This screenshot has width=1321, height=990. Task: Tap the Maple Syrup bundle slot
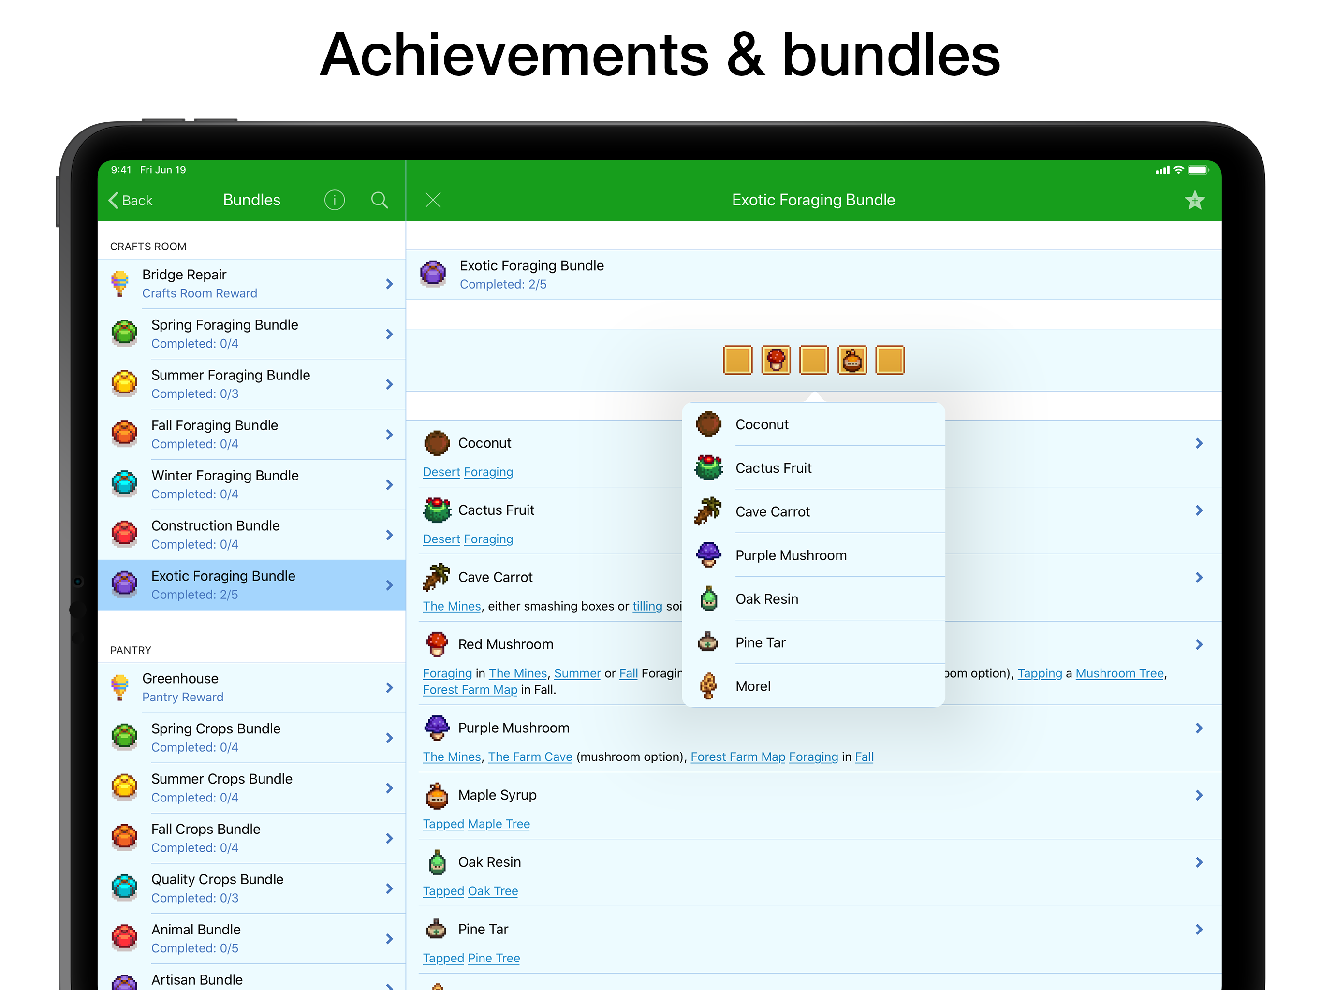click(852, 360)
